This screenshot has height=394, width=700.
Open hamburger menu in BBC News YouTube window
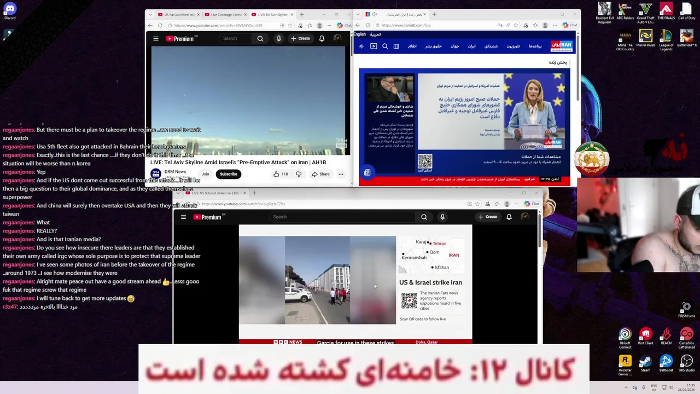click(183, 217)
